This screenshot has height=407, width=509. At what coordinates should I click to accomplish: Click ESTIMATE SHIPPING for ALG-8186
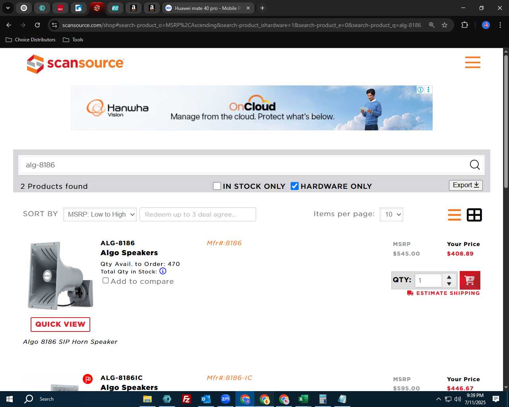[443, 293]
